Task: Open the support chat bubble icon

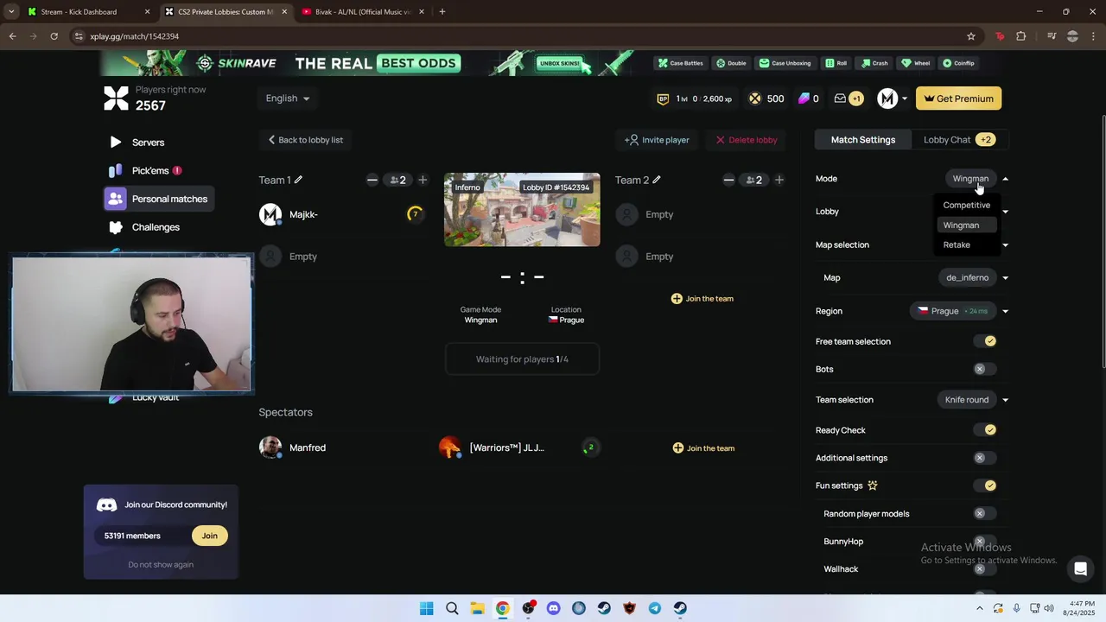Action: (x=1080, y=568)
